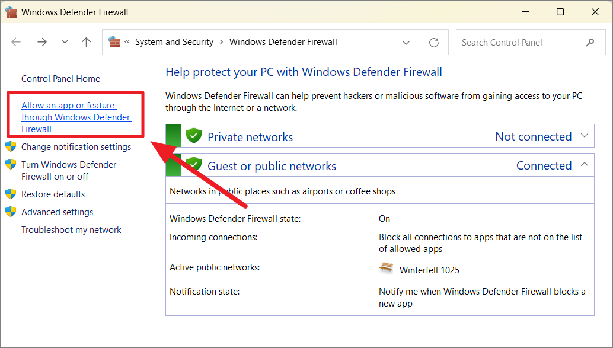The height and width of the screenshot is (348, 613).
Task: Open Troubleshoot my network
Action: [71, 230]
